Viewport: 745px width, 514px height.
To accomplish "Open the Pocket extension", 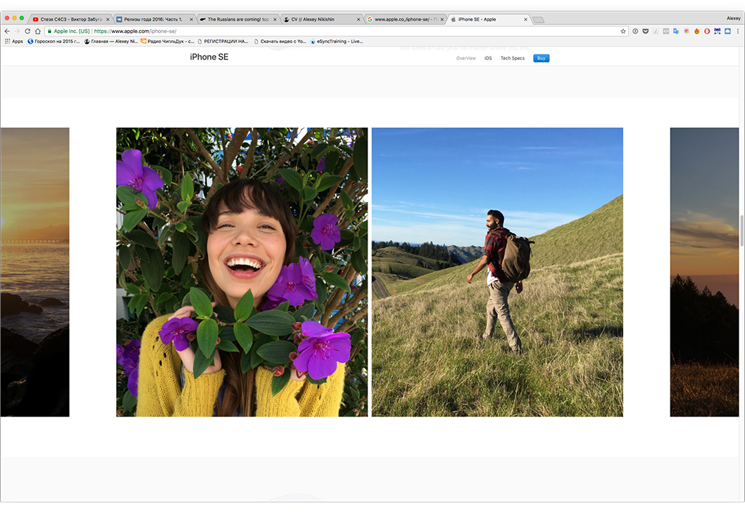I will tap(645, 31).
